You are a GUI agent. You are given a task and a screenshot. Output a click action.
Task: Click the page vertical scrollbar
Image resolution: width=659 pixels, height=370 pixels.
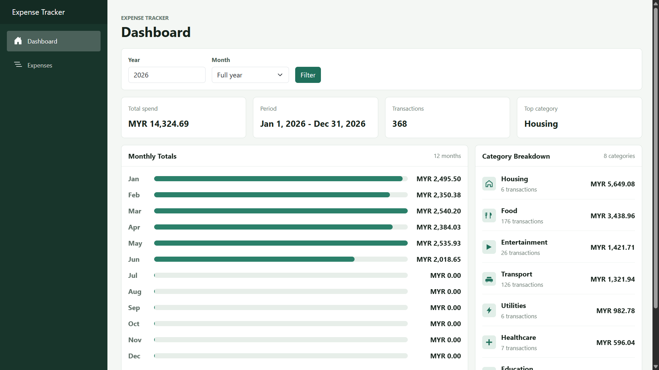point(656,158)
